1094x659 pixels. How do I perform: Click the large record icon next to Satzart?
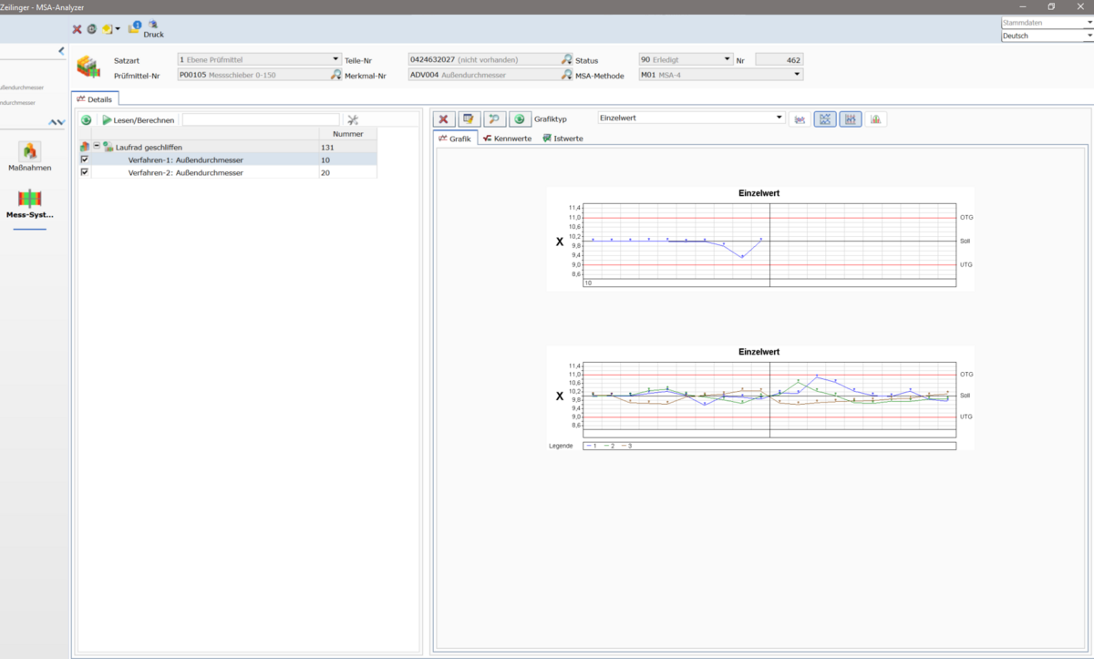pyautogui.click(x=88, y=67)
